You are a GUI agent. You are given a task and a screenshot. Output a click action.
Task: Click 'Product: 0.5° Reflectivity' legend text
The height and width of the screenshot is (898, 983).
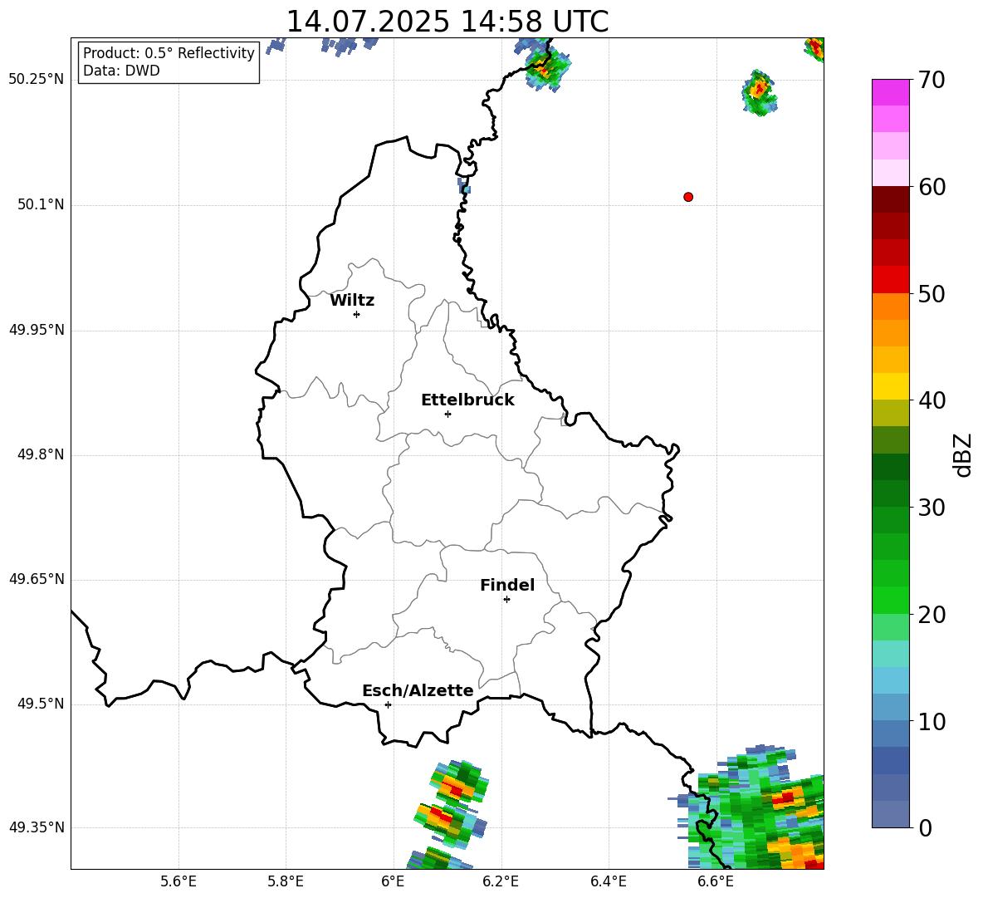point(169,53)
